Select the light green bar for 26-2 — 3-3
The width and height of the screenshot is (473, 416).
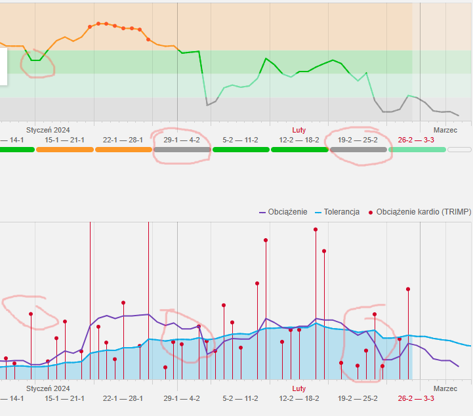(x=417, y=150)
